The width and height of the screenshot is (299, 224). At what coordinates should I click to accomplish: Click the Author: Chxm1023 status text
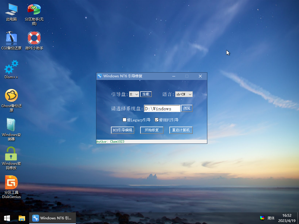110,141
